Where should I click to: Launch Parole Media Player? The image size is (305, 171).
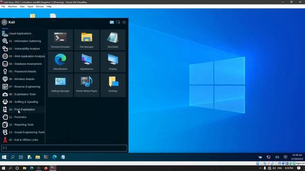(87, 85)
